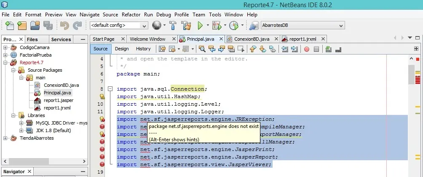The image size is (423, 177).
Task: Debug the project from toolbar
Action: [217, 26]
